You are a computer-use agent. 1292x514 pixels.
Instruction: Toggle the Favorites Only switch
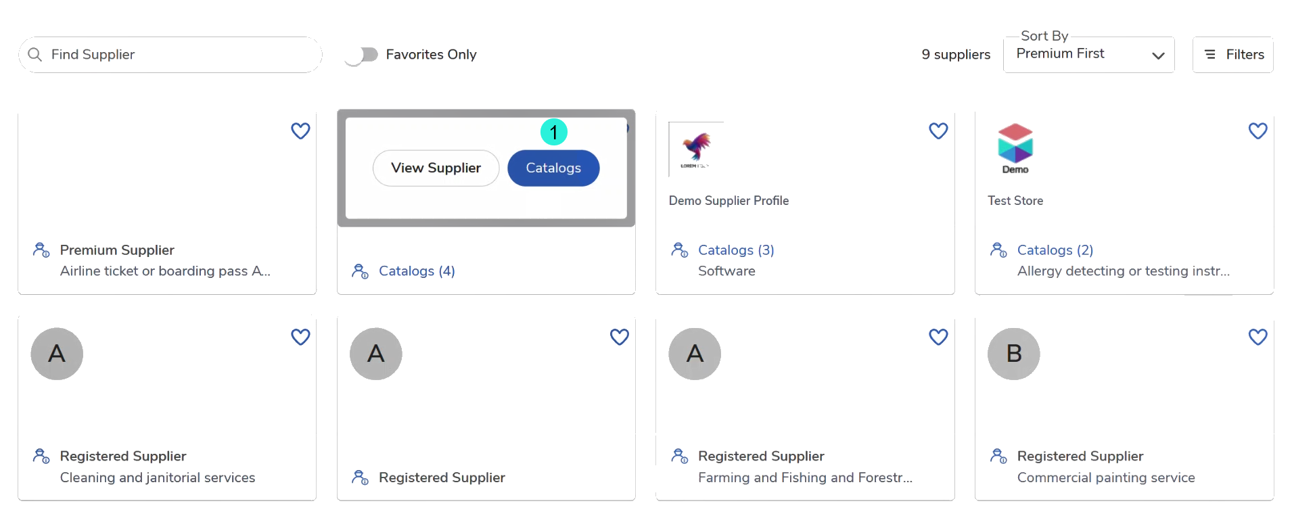tap(361, 55)
